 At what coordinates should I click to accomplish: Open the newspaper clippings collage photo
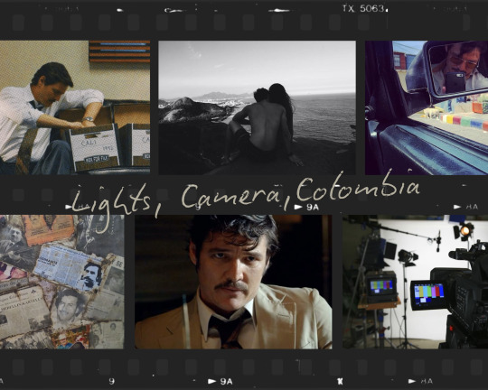tap(62, 282)
